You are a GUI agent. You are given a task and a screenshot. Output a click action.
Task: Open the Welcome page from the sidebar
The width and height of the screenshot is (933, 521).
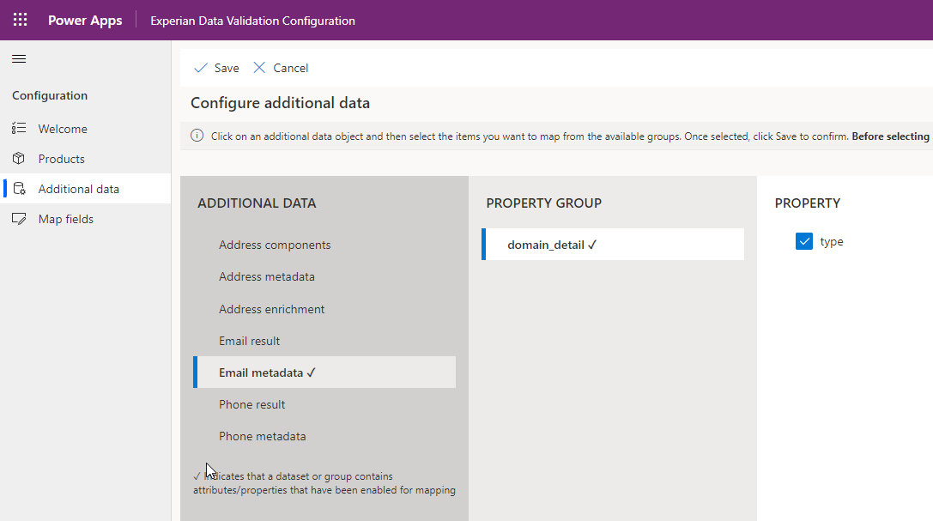point(63,128)
